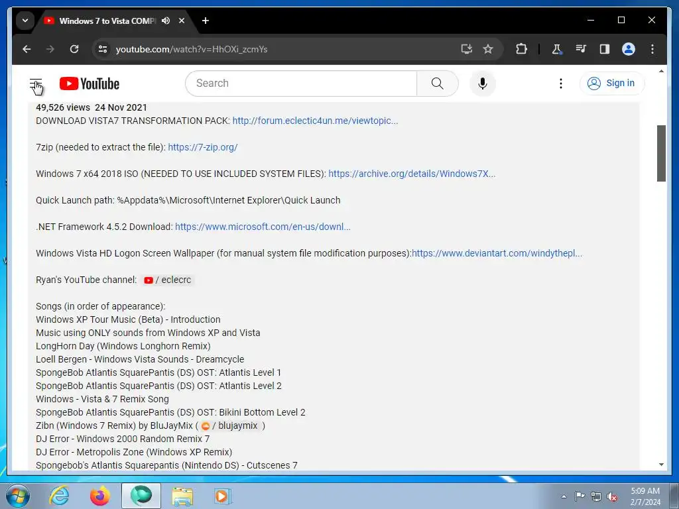Open the muted volume tray icon
This screenshot has height=509, width=679.
[x=612, y=496]
